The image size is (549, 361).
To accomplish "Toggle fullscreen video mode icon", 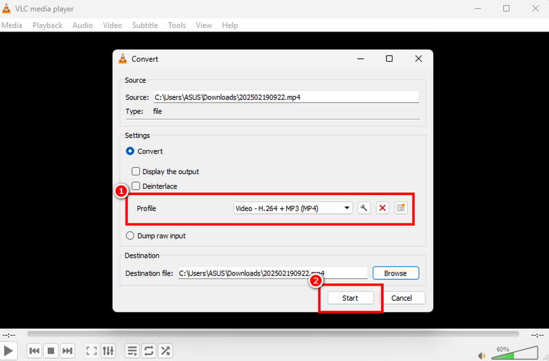I will [x=91, y=351].
